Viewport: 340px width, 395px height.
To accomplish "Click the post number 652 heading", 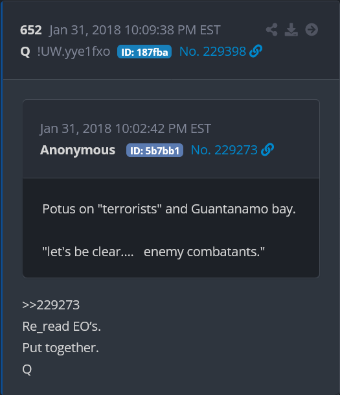I will pos(31,30).
